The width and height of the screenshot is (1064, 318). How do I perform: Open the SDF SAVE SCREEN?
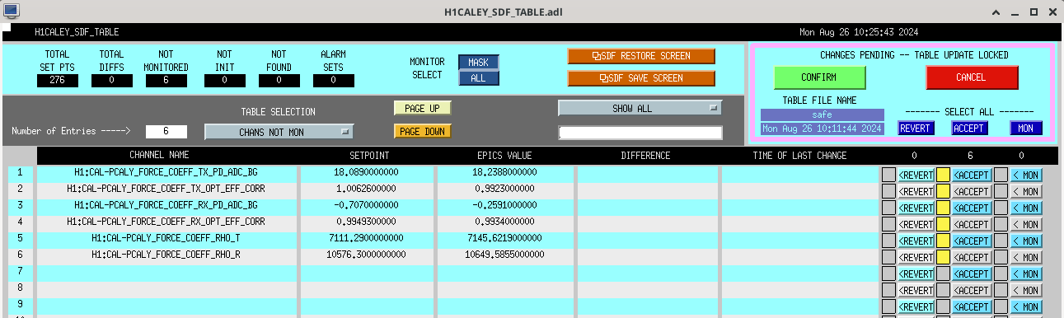click(x=641, y=78)
